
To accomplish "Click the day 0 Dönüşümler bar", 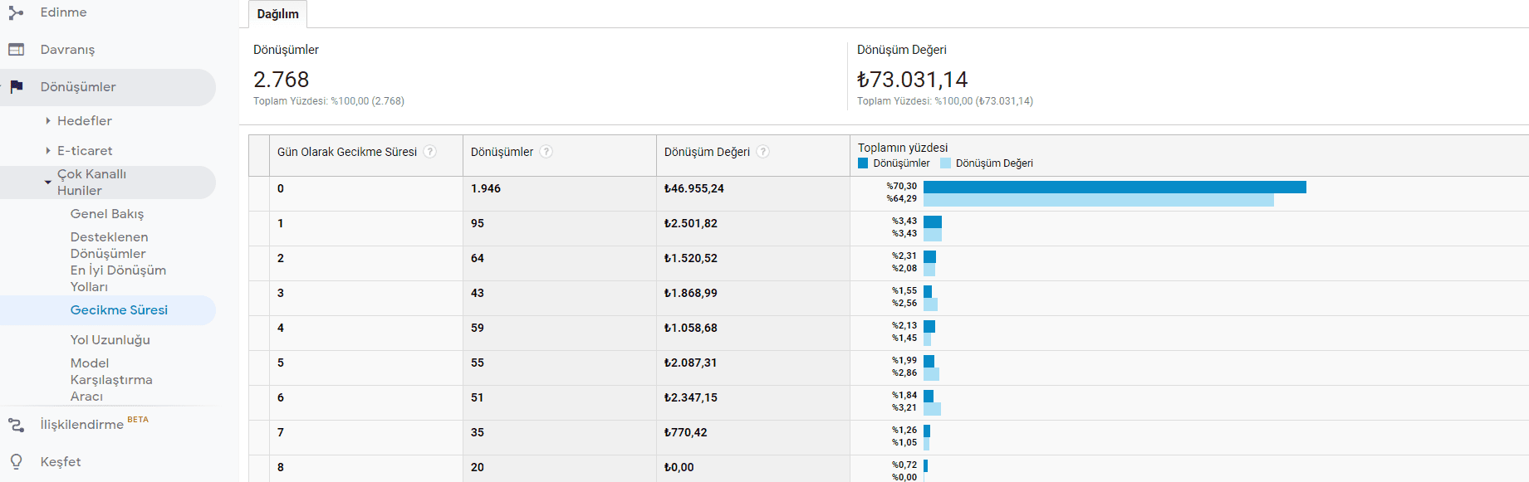I will point(1114,187).
